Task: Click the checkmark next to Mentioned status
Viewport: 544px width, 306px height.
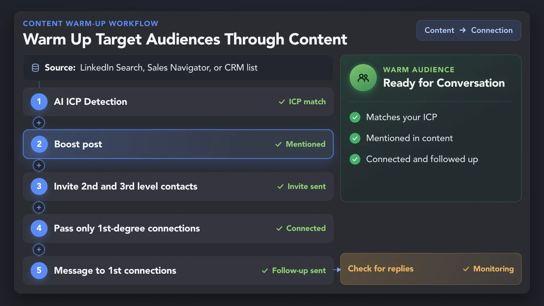Action: click(279, 144)
